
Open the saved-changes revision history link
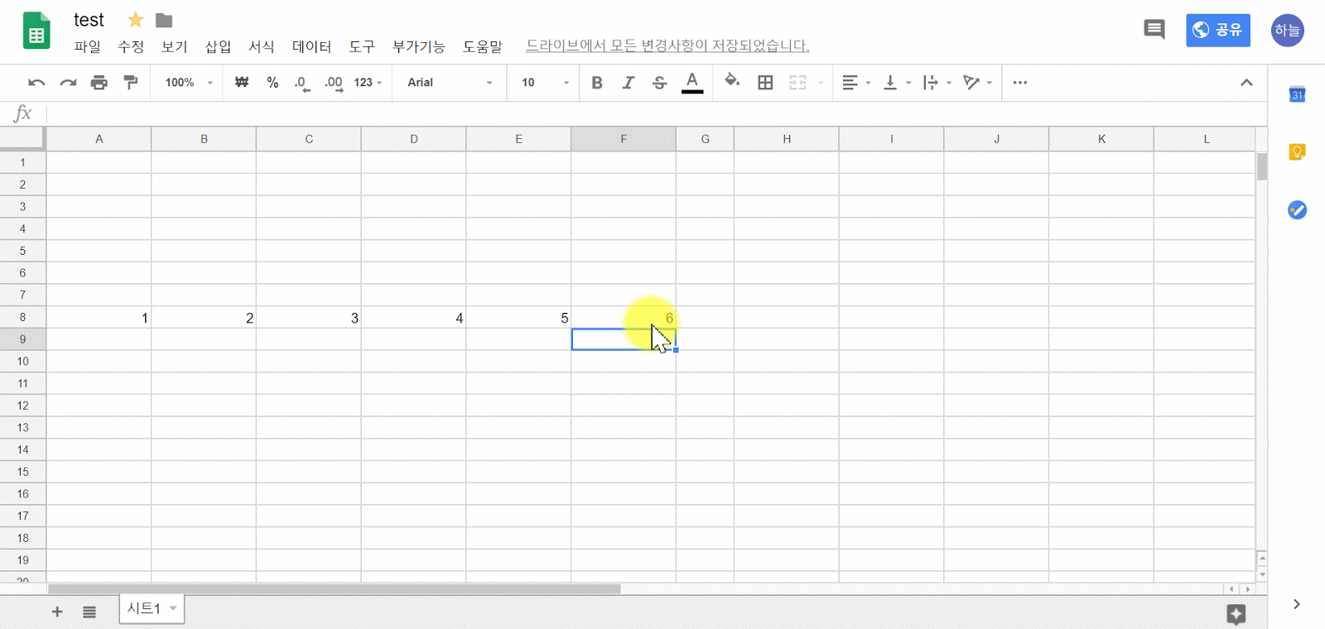click(x=667, y=46)
